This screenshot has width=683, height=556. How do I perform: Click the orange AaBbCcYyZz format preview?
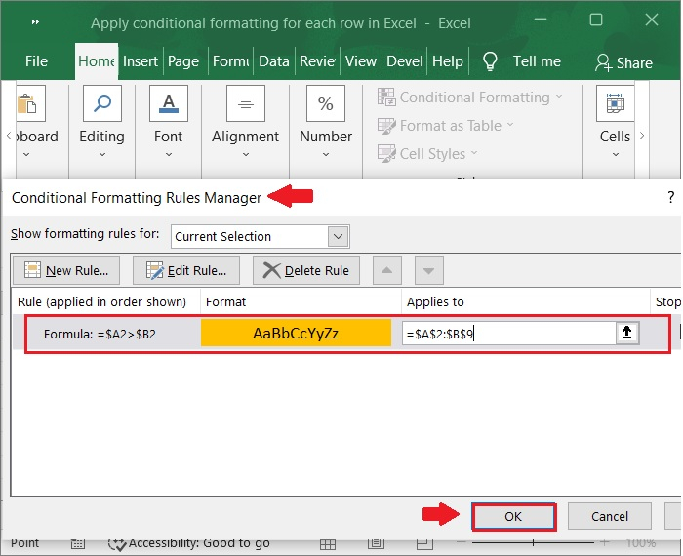(296, 333)
